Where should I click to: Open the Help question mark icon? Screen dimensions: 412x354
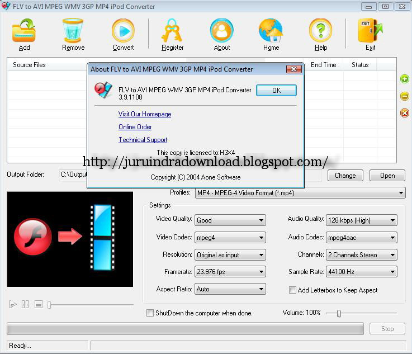tap(320, 31)
